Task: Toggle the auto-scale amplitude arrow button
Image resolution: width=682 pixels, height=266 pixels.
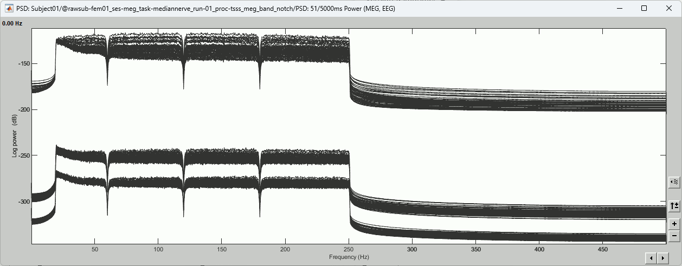Action: click(x=674, y=206)
